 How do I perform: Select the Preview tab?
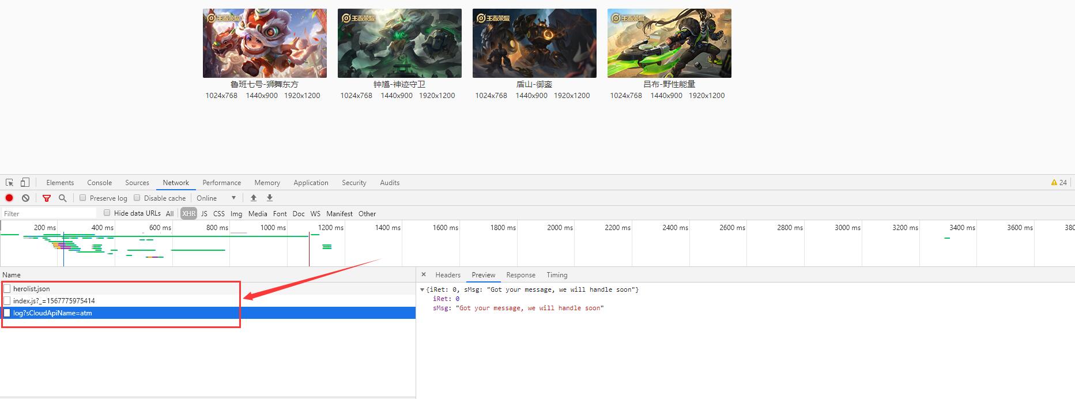pyautogui.click(x=483, y=275)
